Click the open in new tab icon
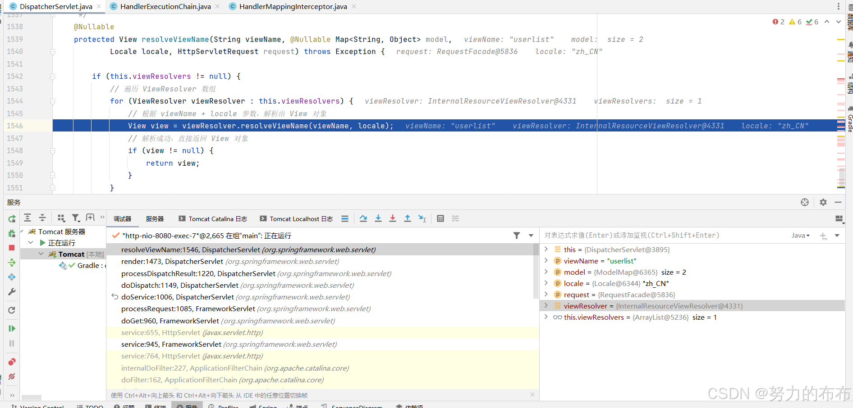This screenshot has height=408, width=853. 90,218
